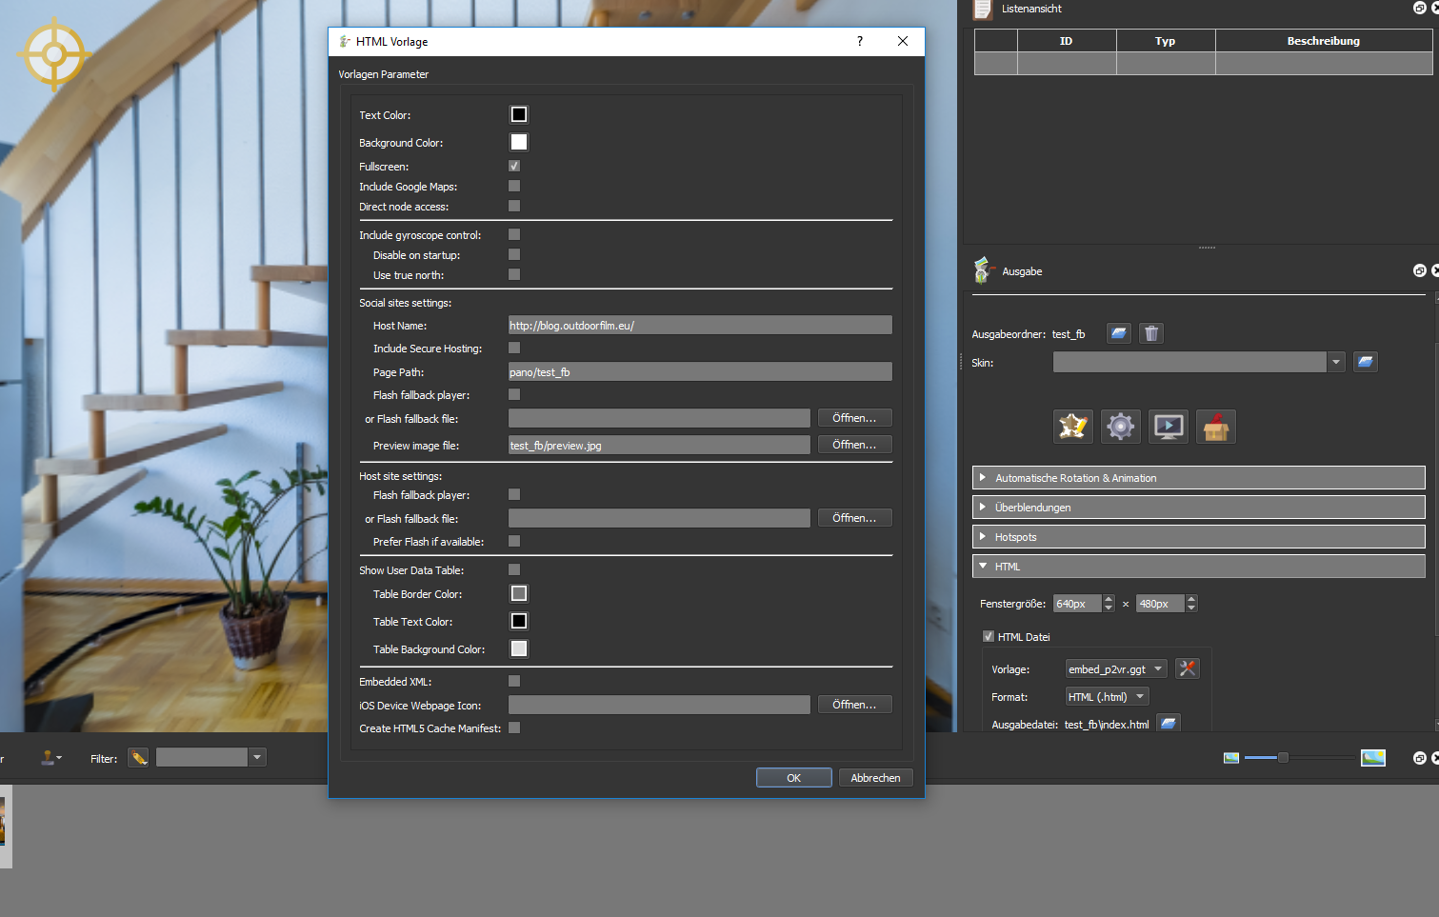Open the Table Border Color swatch
This screenshot has height=917, width=1439.
click(x=519, y=593)
